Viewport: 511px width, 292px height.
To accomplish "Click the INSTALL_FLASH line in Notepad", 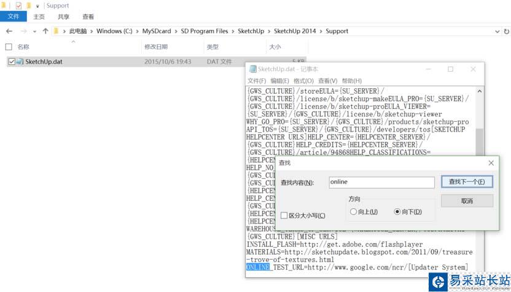I will [x=334, y=244].
